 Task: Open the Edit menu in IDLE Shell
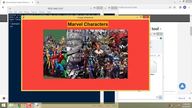coord(15,12)
